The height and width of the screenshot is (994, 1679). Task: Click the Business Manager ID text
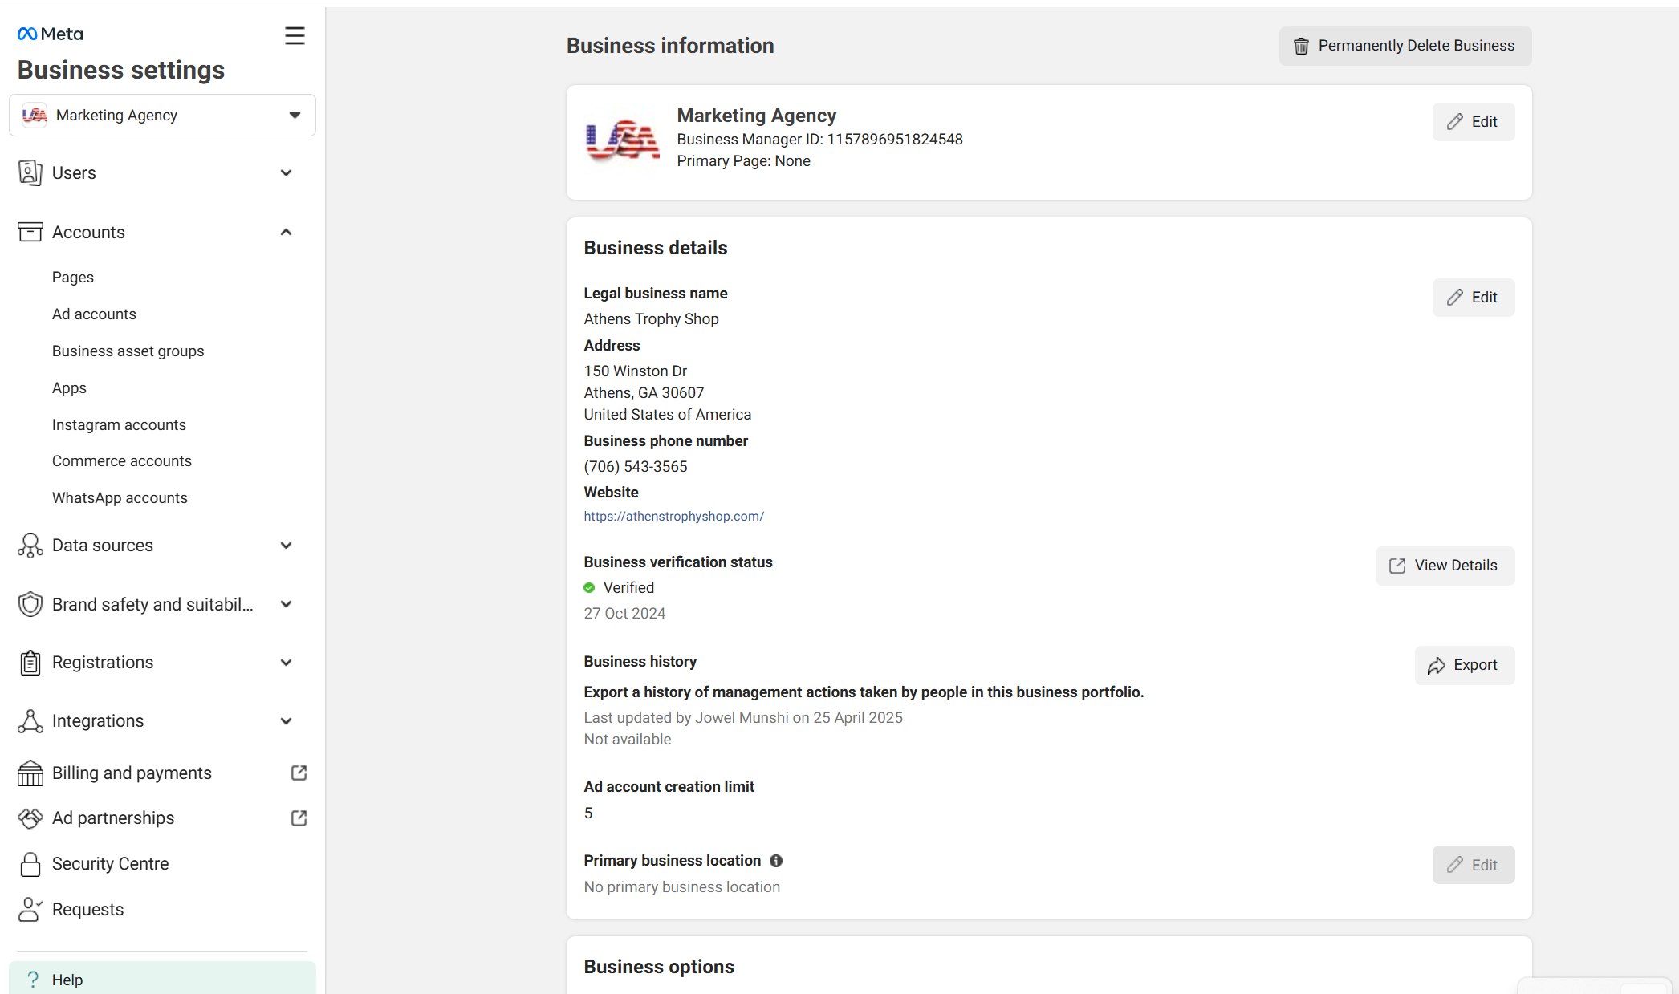pos(819,140)
